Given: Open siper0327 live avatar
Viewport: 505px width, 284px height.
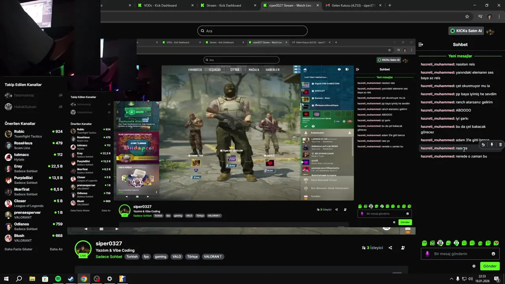Looking at the screenshot, I should [83, 249].
